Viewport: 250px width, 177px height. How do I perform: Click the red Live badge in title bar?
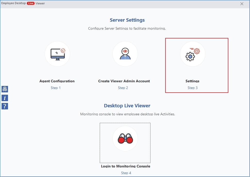[x=31, y=3]
